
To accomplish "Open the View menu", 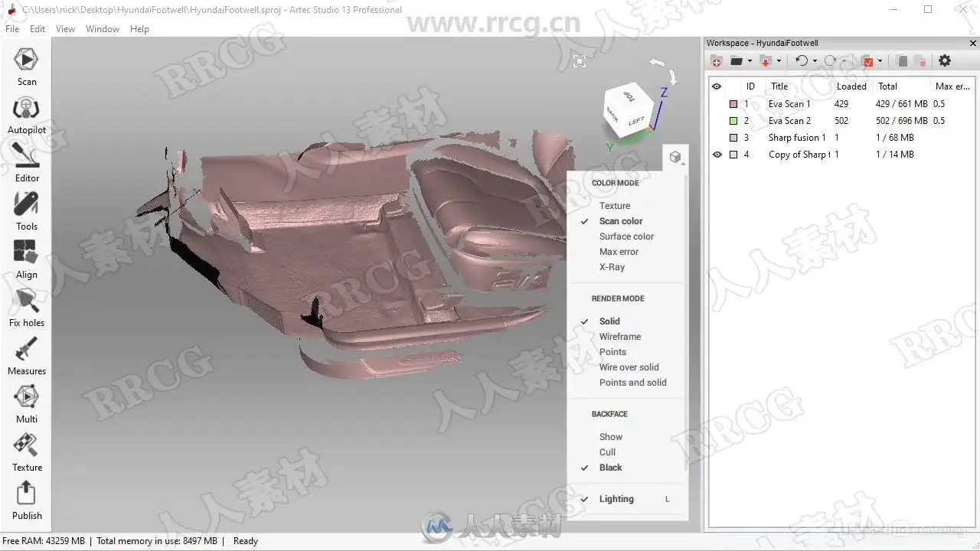I will tap(66, 29).
